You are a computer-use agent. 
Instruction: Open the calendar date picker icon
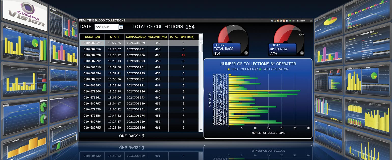click(121, 27)
